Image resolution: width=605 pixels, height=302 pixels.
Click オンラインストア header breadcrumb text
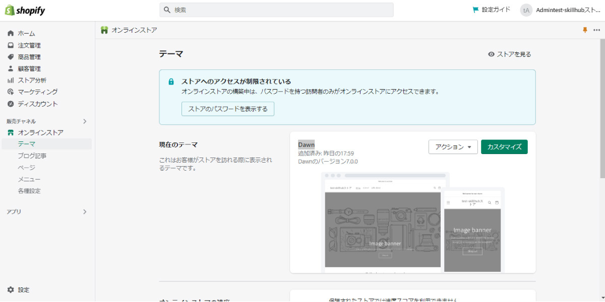[134, 30]
